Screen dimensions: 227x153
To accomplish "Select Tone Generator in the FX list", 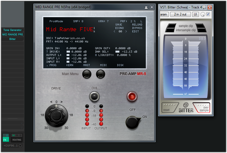I will pyautogui.click(x=12, y=30).
